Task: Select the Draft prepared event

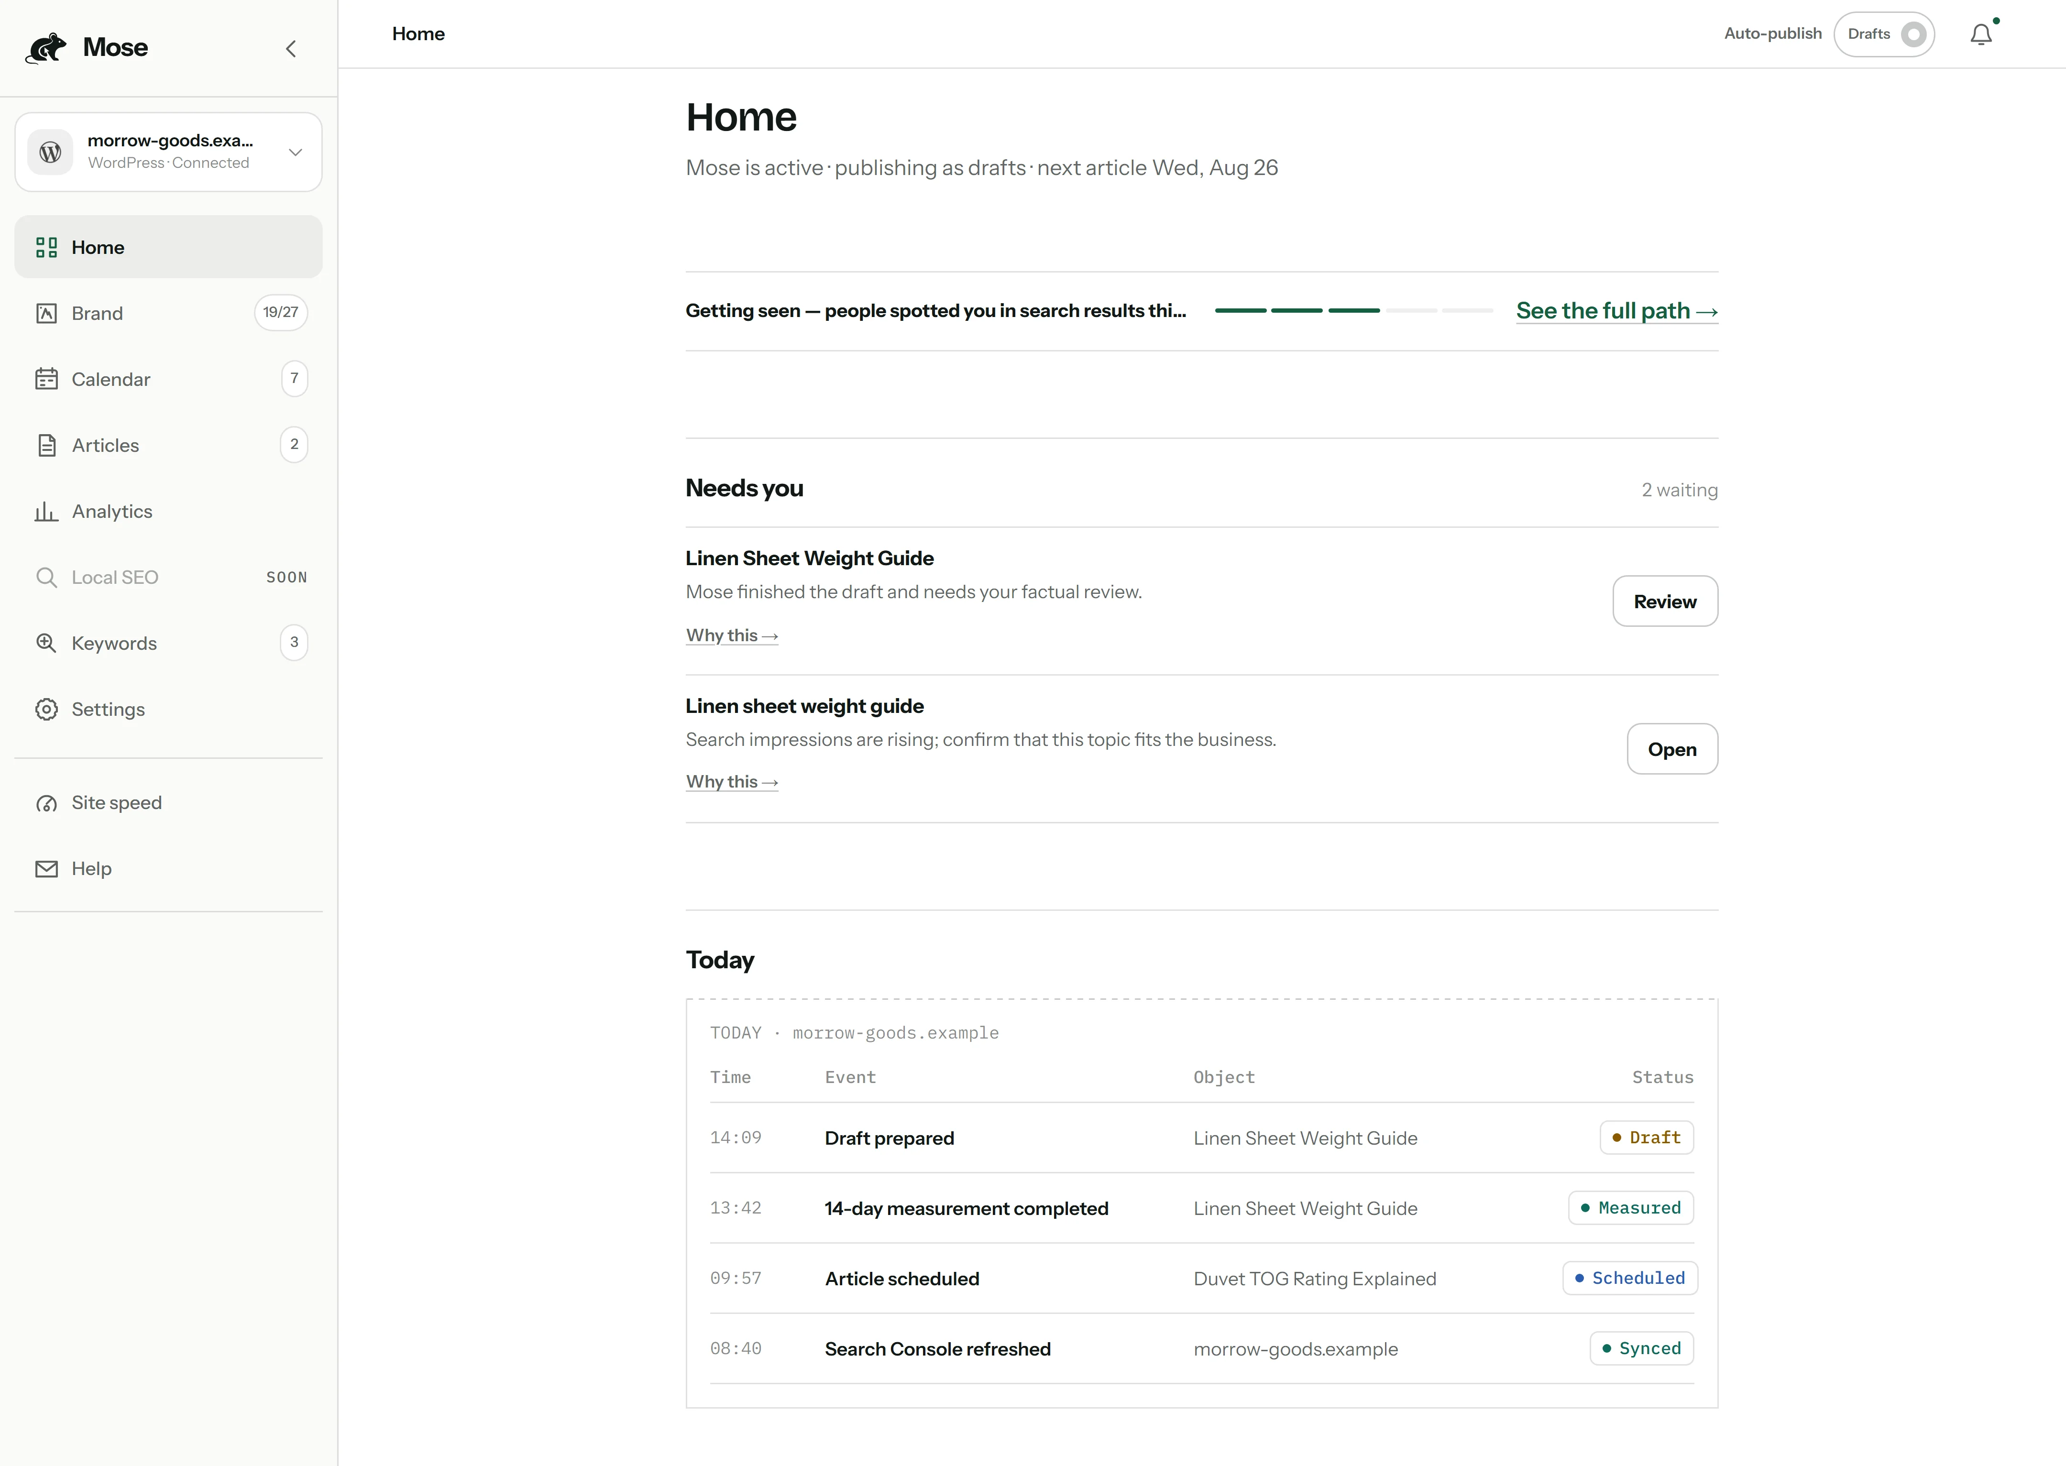Action: 890,1138
